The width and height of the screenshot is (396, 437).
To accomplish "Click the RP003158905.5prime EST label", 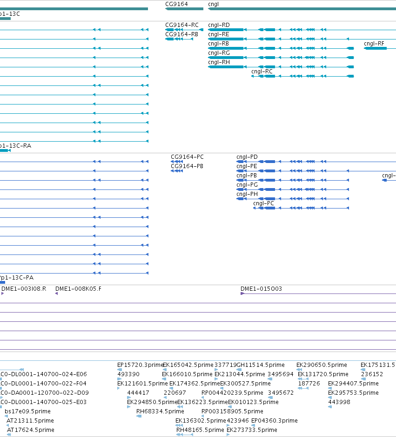I will tap(232, 411).
